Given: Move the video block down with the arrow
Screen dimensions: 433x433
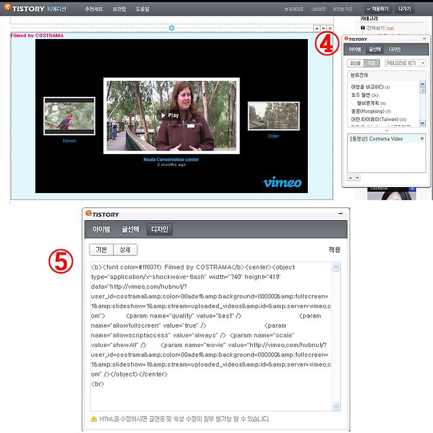Looking at the screenshot, I should tap(324, 28).
